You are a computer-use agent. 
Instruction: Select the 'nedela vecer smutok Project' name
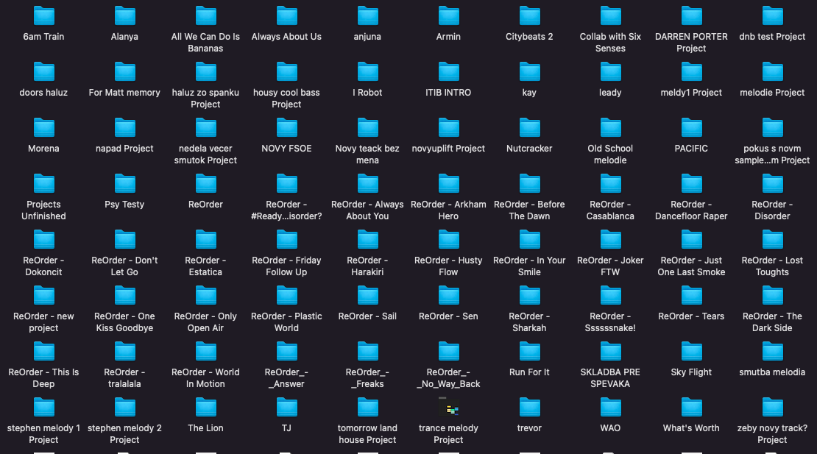point(206,154)
